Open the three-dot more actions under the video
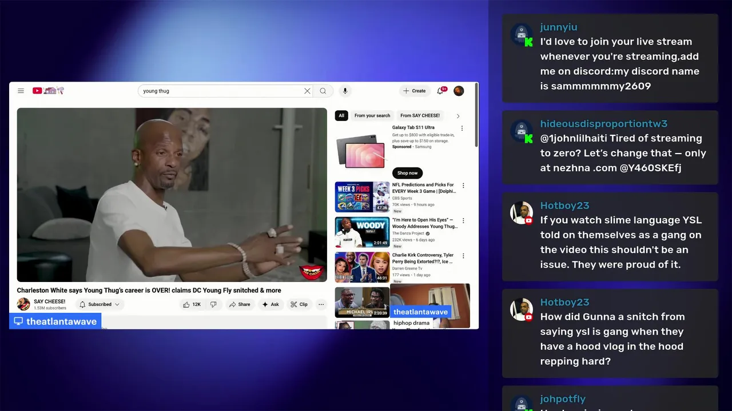The width and height of the screenshot is (732, 411). coord(321,304)
